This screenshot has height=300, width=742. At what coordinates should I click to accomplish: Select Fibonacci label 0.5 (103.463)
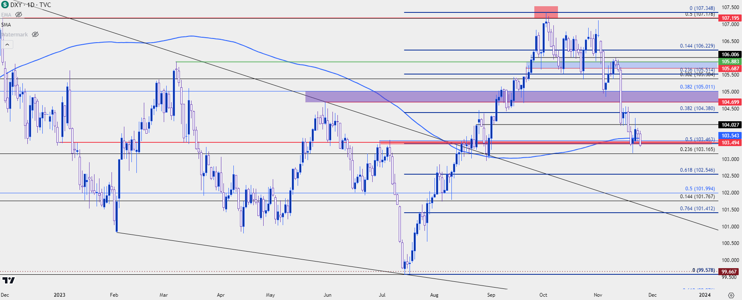click(700, 139)
